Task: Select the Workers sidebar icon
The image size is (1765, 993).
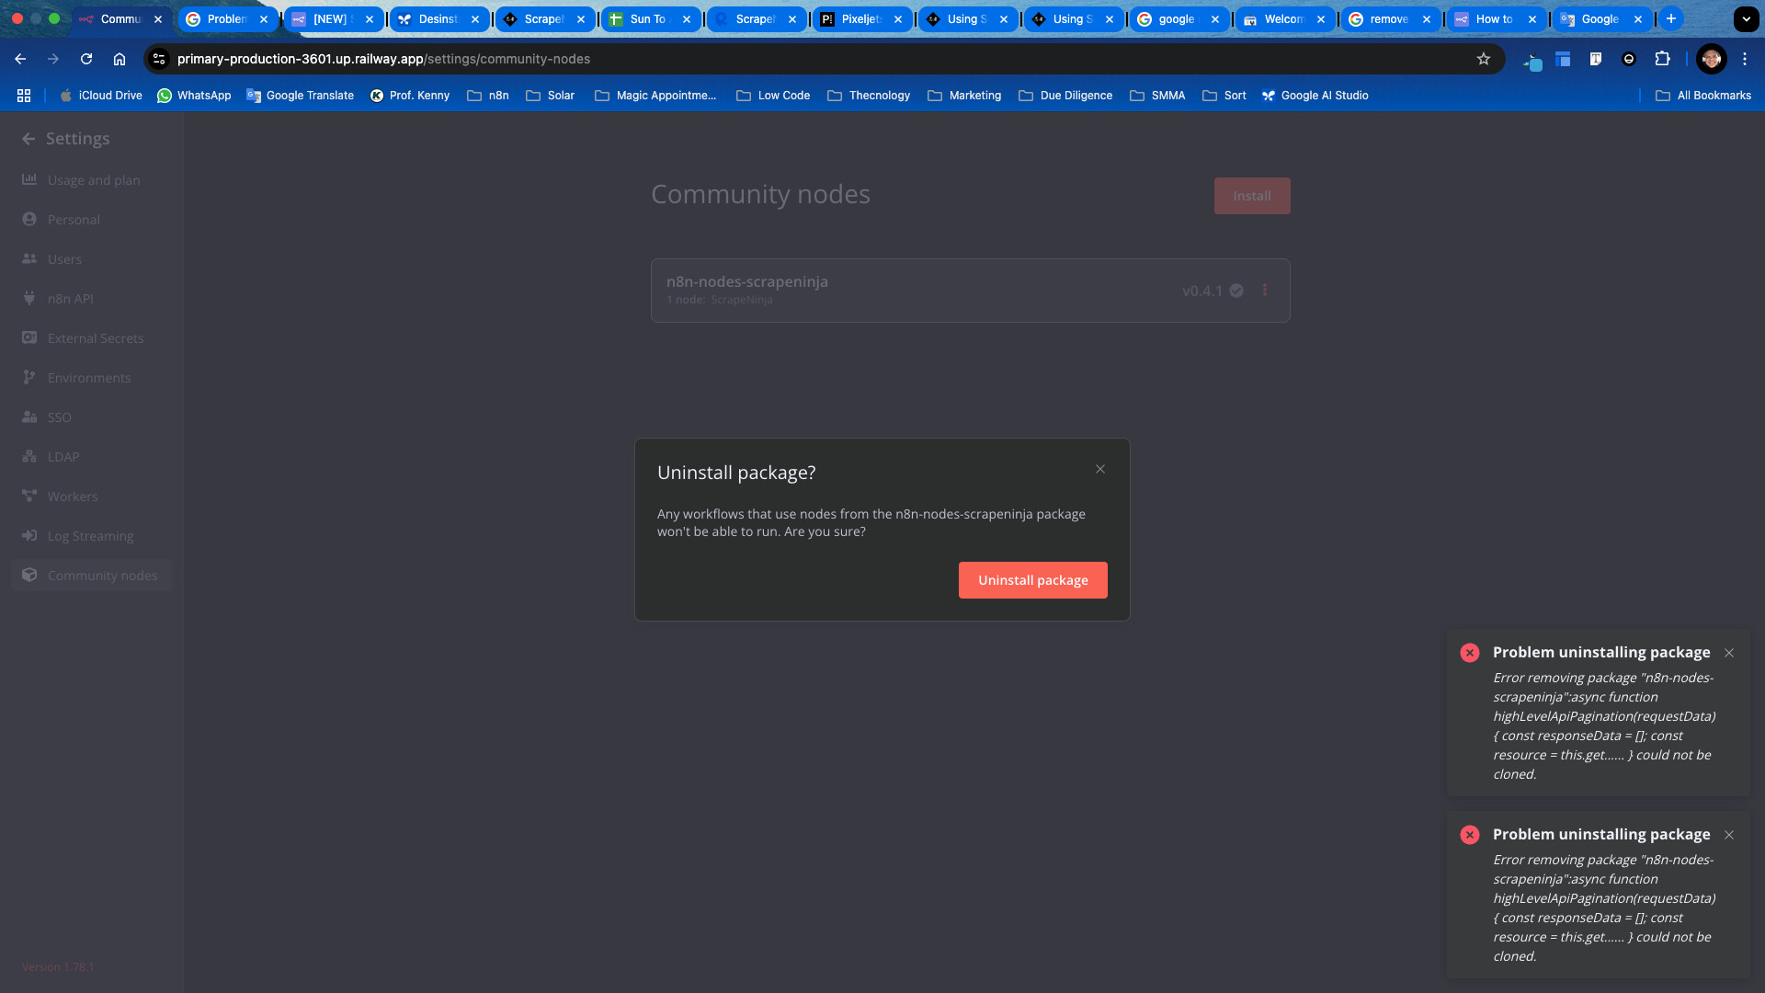Action: (29, 496)
